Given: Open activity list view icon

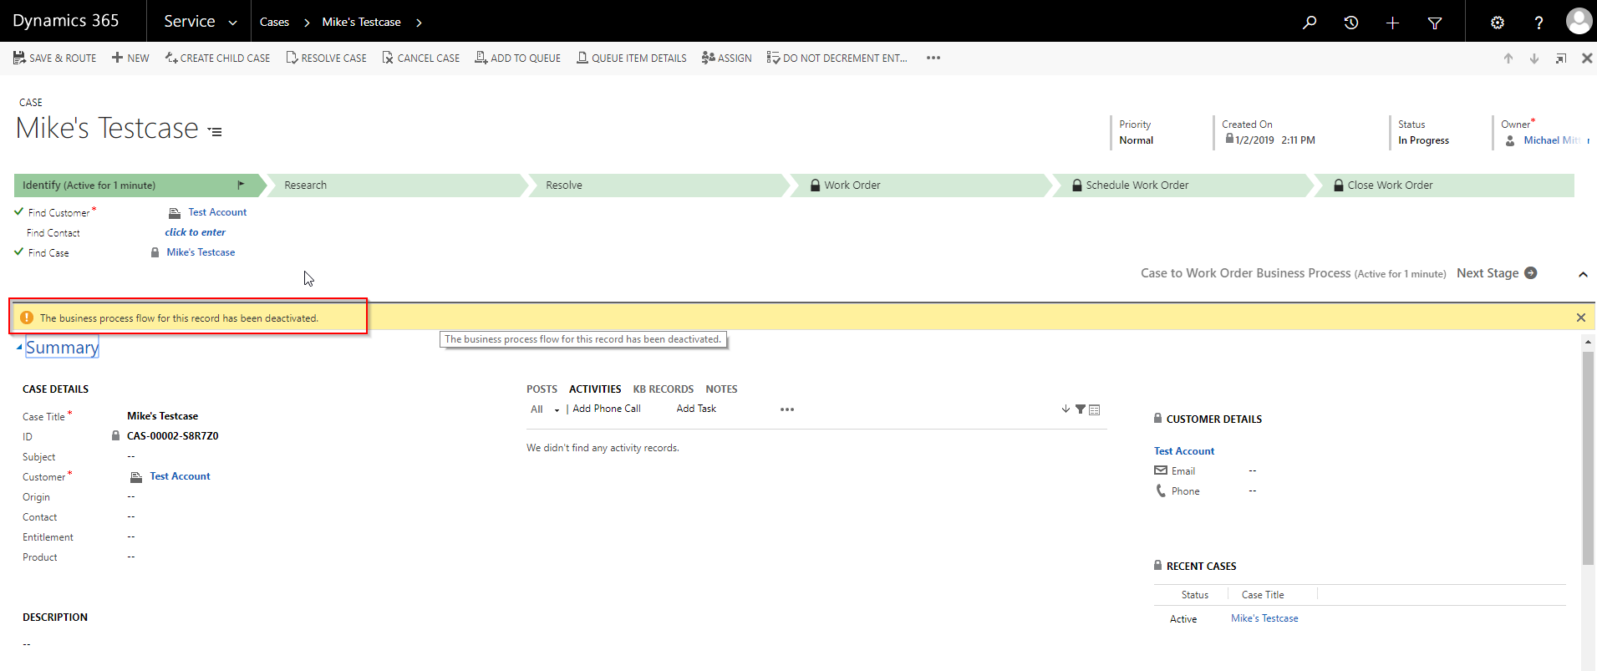Looking at the screenshot, I should pos(1095,409).
